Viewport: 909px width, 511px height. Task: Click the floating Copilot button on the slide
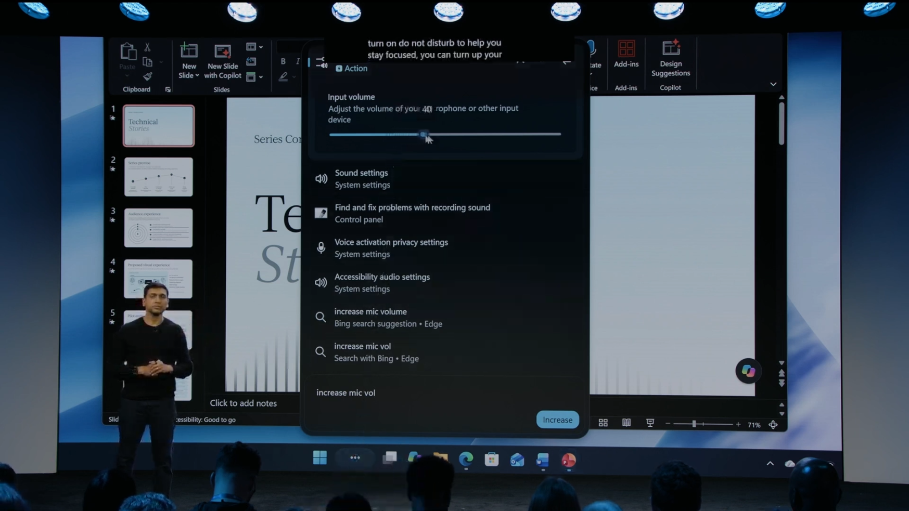click(748, 371)
